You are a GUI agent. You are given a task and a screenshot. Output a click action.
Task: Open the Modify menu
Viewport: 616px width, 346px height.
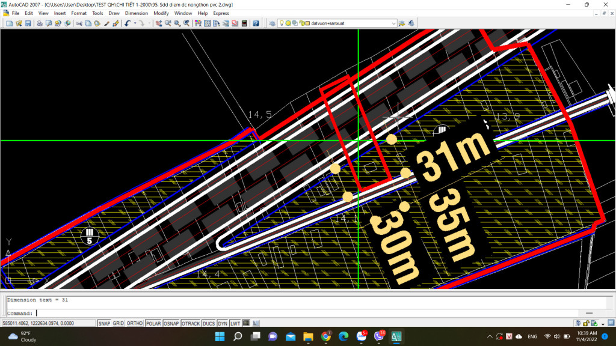pos(161,13)
